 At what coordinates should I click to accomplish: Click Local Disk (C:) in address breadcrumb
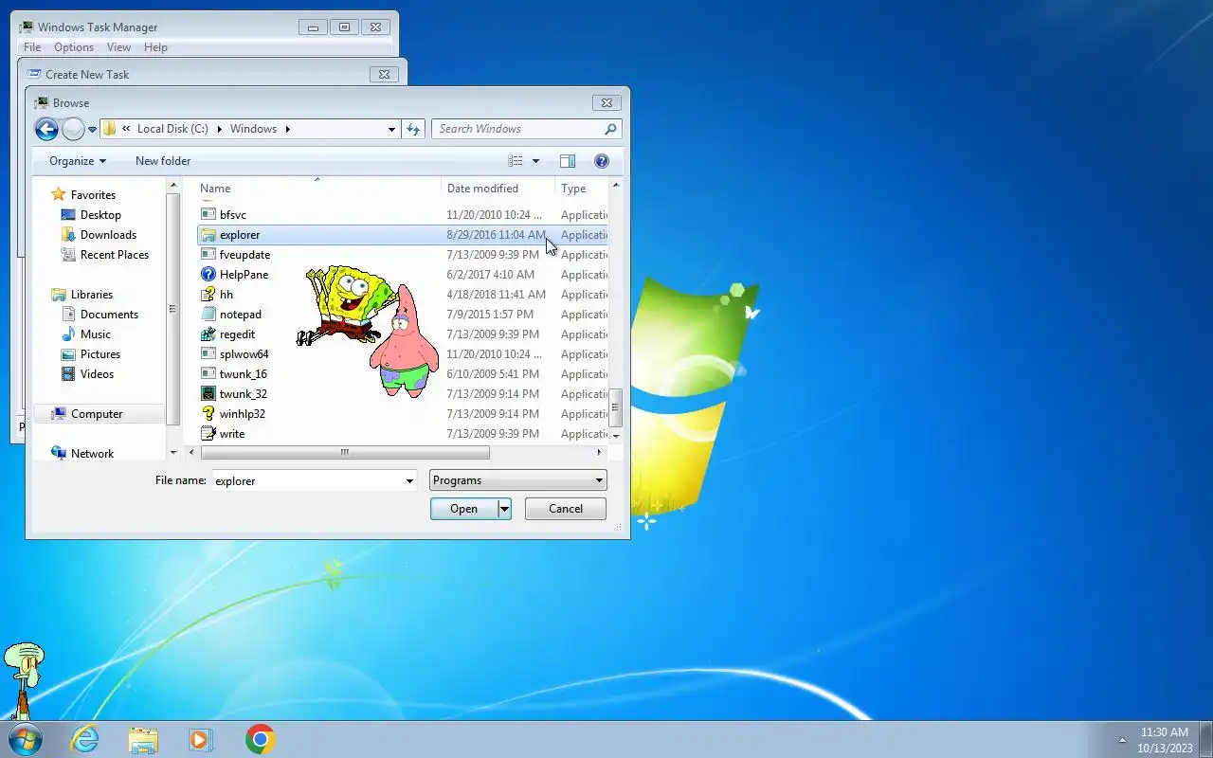point(172,129)
